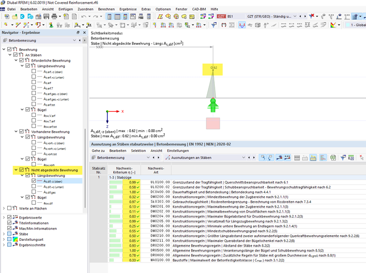Check the As,dif,+z (unten) checkbox
The width and height of the screenshot is (366, 273).
34,186
